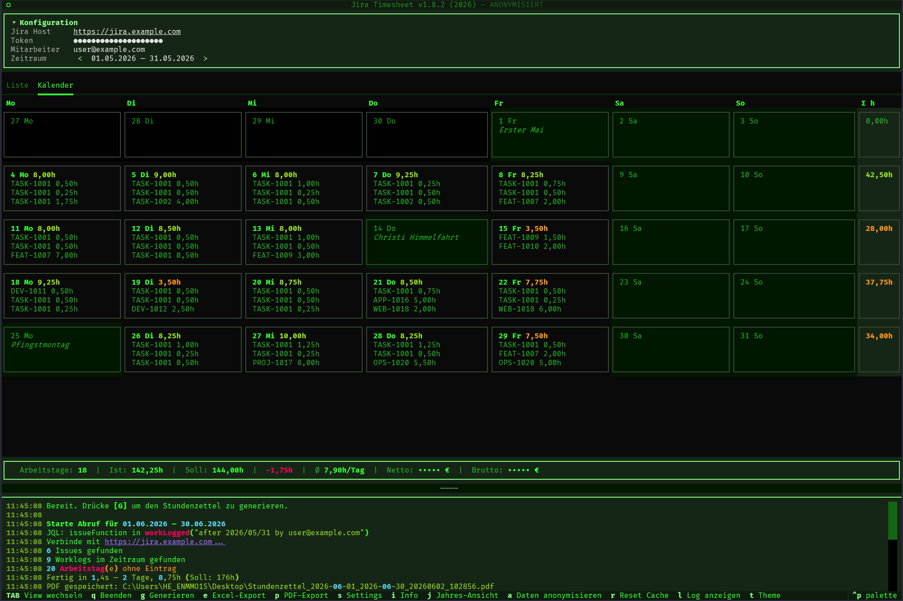Click TASK-1002 4,00h entry on 5 Di
The width and height of the screenshot is (903, 601).
tap(165, 202)
